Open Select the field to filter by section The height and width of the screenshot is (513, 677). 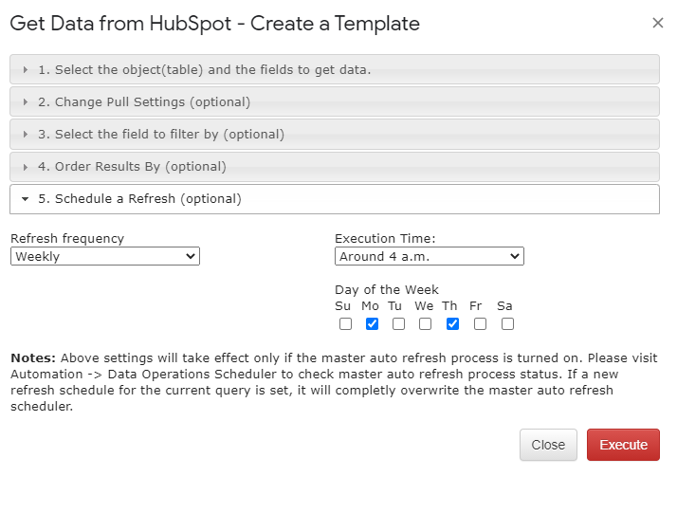(335, 134)
